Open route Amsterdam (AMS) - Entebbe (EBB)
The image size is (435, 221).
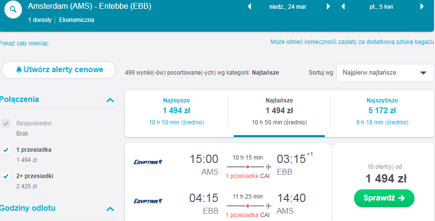(x=90, y=6)
